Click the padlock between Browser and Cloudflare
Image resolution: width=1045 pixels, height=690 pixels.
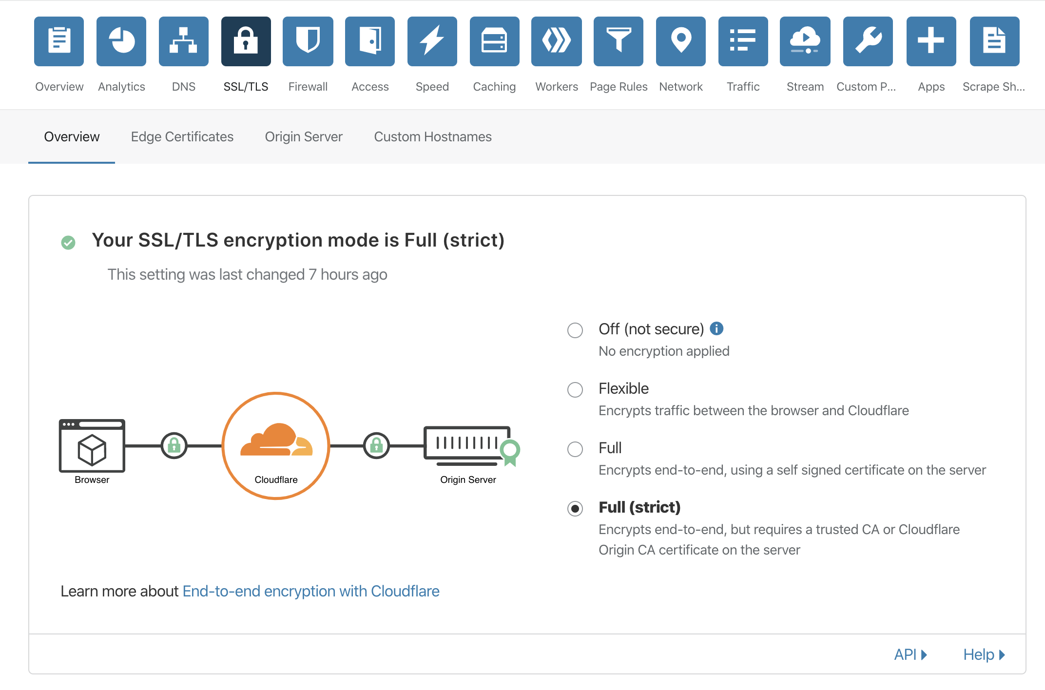[x=174, y=445]
